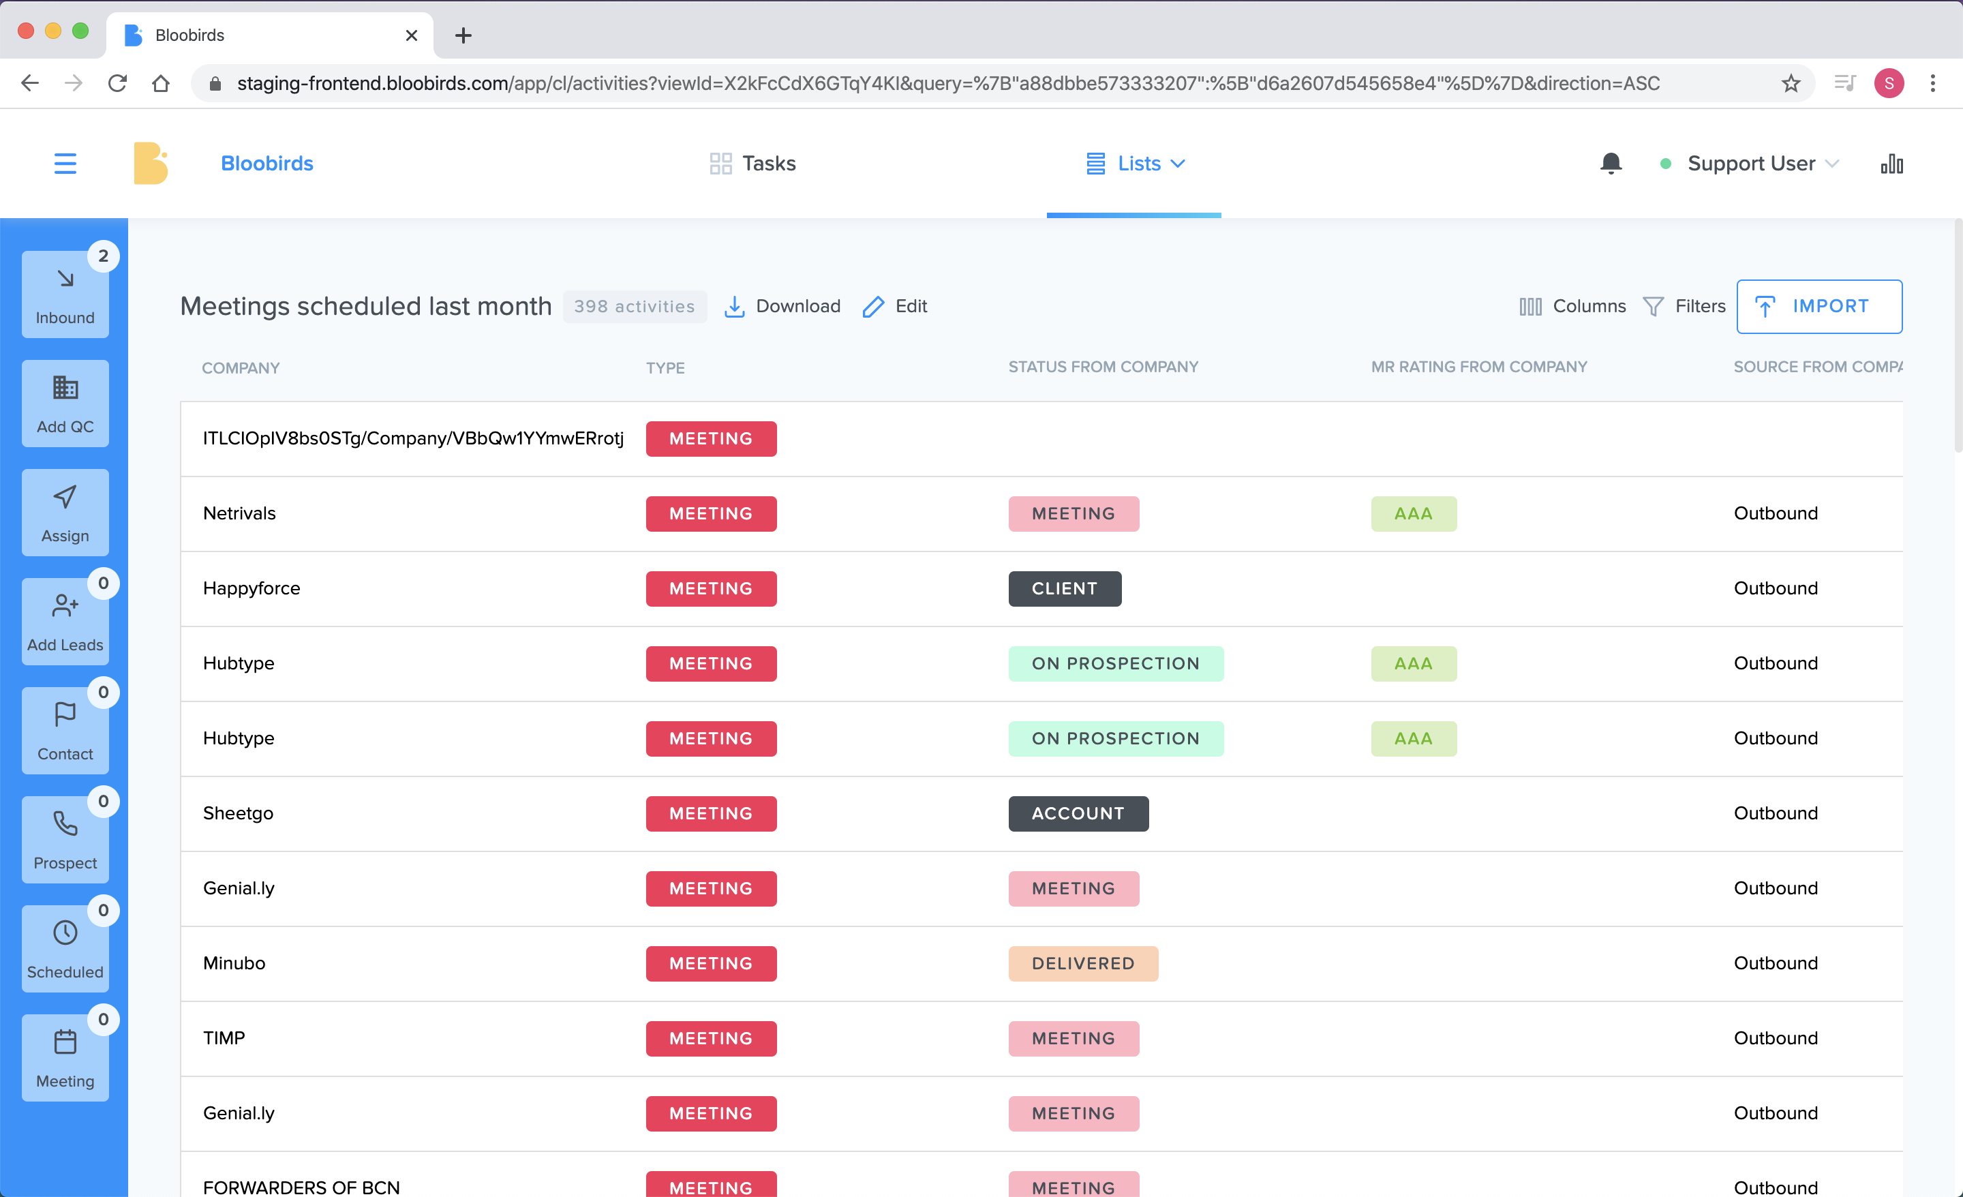Click the Bloobirds home link
Viewport: 1963px width, 1197px height.
(x=267, y=164)
